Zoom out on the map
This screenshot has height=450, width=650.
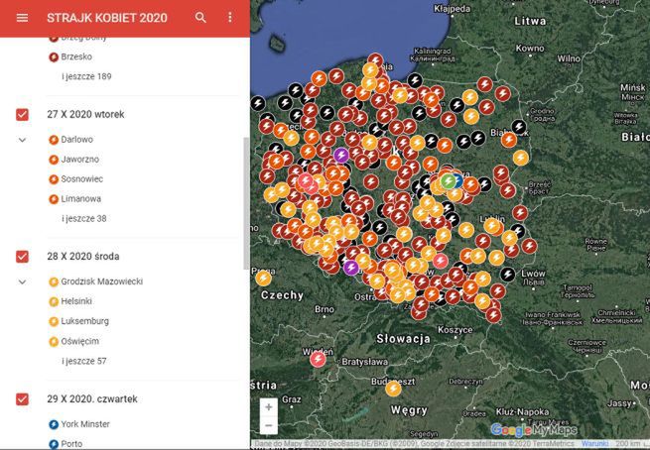pyautogui.click(x=269, y=425)
